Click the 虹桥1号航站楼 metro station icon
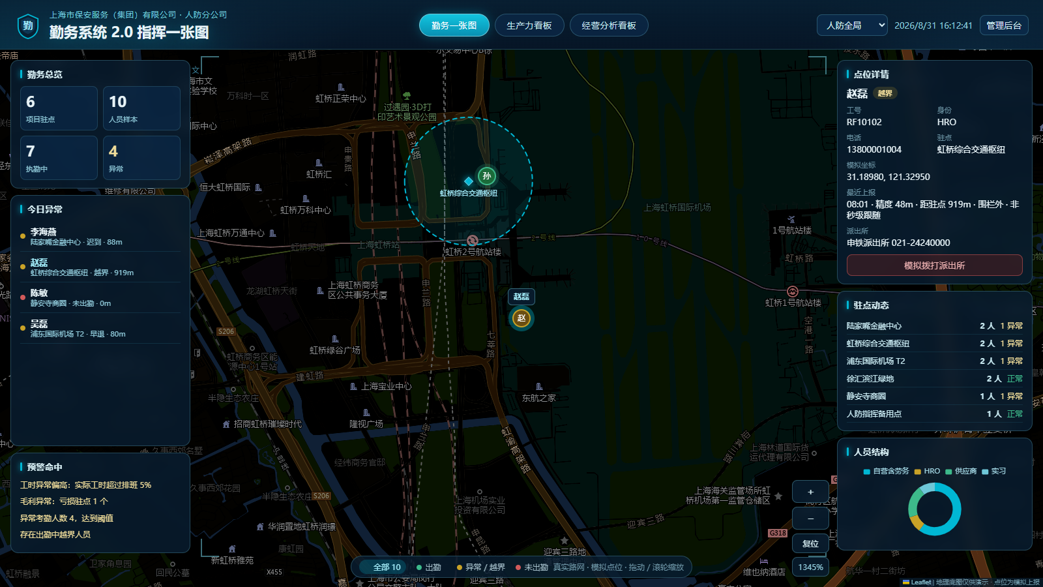This screenshot has height=587, width=1043. pos(793,292)
